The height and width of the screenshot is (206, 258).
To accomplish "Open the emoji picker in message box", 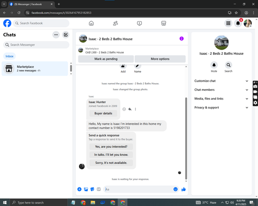I will pos(175,189).
